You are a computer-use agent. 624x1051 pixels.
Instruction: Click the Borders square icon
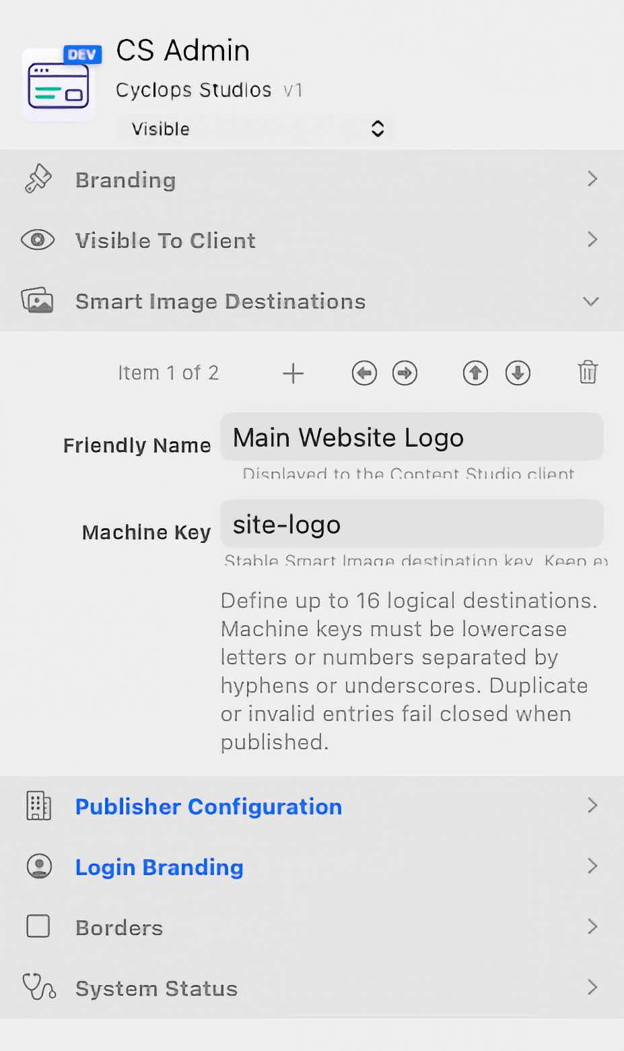pos(38,926)
